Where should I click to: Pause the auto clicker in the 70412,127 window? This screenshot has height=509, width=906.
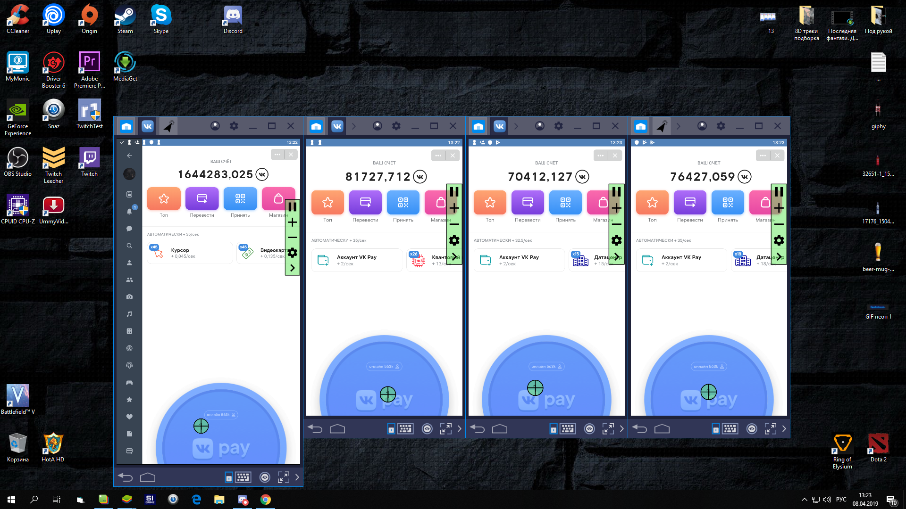point(617,192)
